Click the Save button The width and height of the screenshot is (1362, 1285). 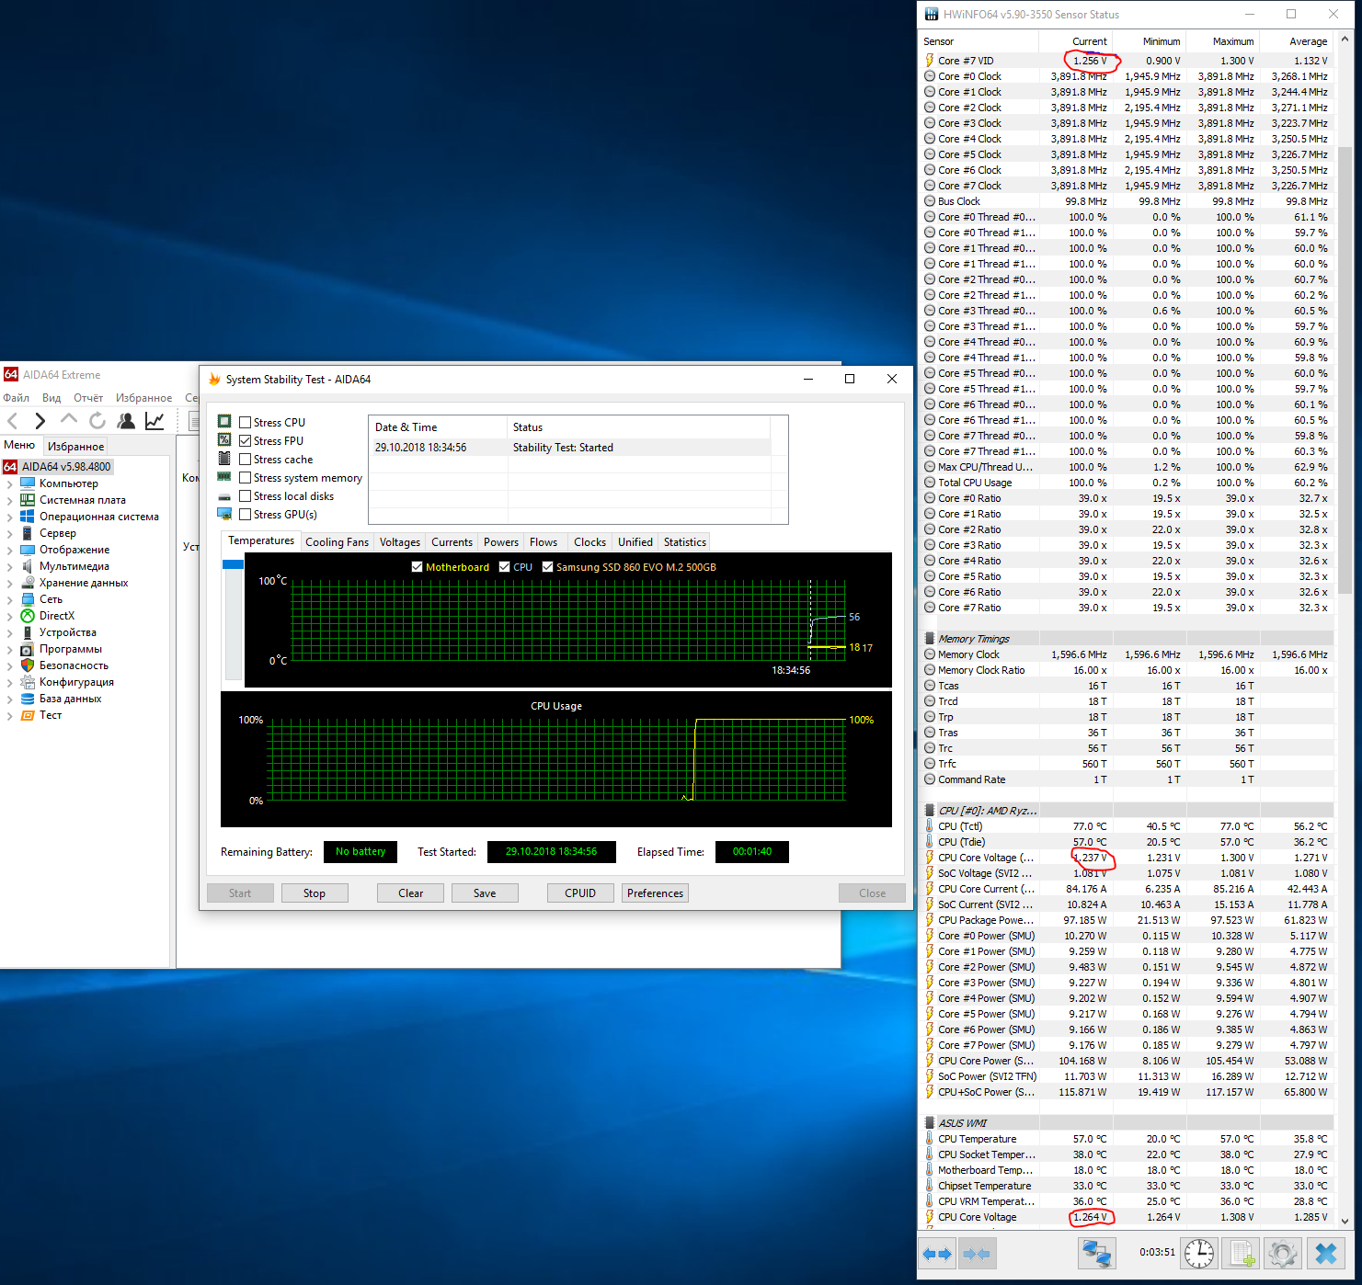click(485, 893)
